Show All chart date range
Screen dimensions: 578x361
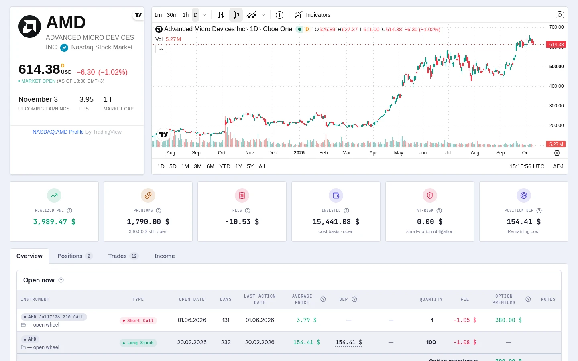click(x=262, y=166)
